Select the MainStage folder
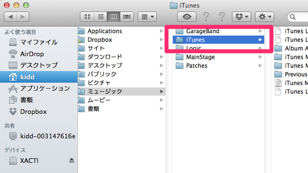Viewport: 308px width, 173px height. coord(218,57)
